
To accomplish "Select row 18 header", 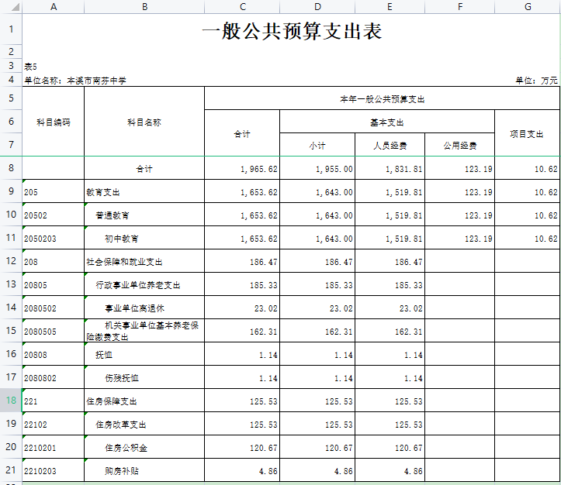I will pos(11,400).
